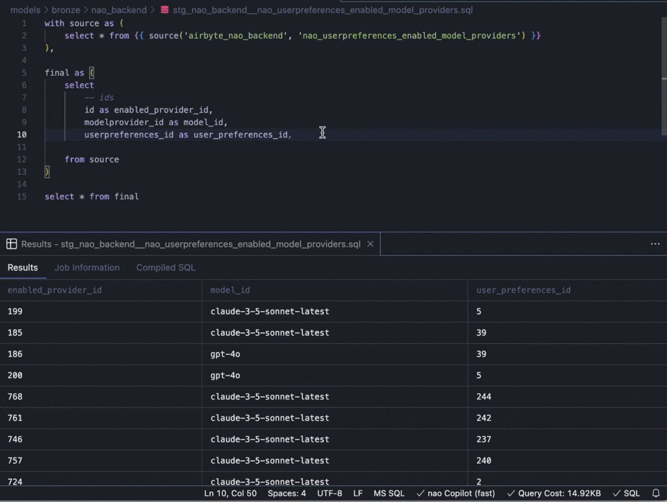This screenshot has width=667, height=502.
Task: Click the 'airbyte_nao_backend' string on line 2
Action: tap(236, 35)
